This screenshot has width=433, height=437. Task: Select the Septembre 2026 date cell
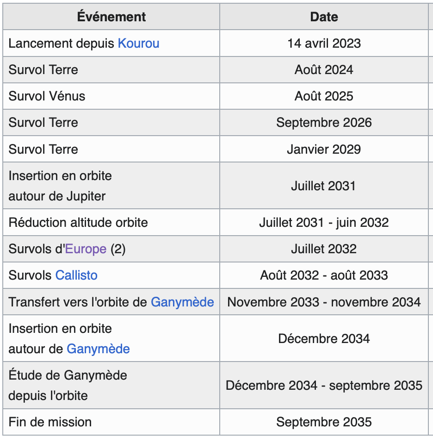[324, 123]
